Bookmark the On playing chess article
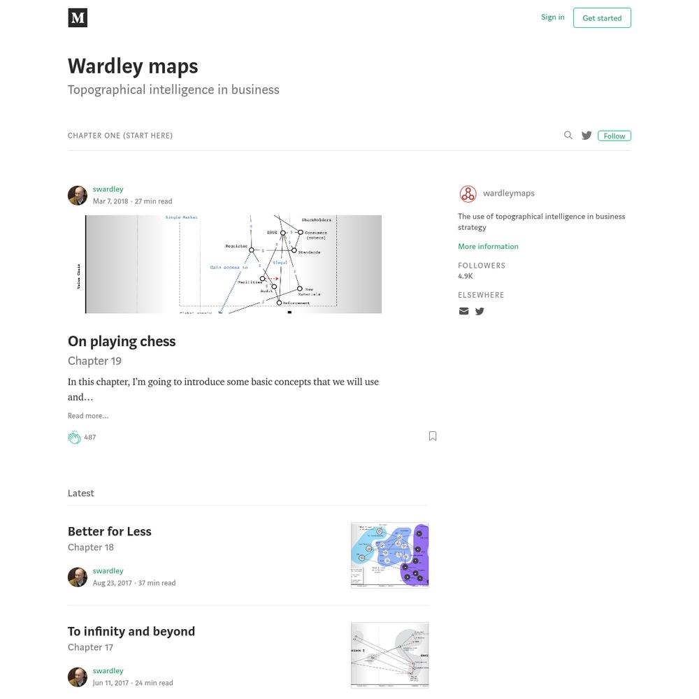 click(x=433, y=436)
